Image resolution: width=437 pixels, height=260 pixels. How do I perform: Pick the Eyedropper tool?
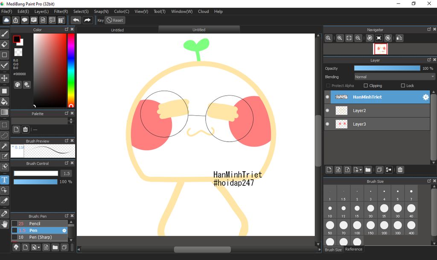coord(4,214)
